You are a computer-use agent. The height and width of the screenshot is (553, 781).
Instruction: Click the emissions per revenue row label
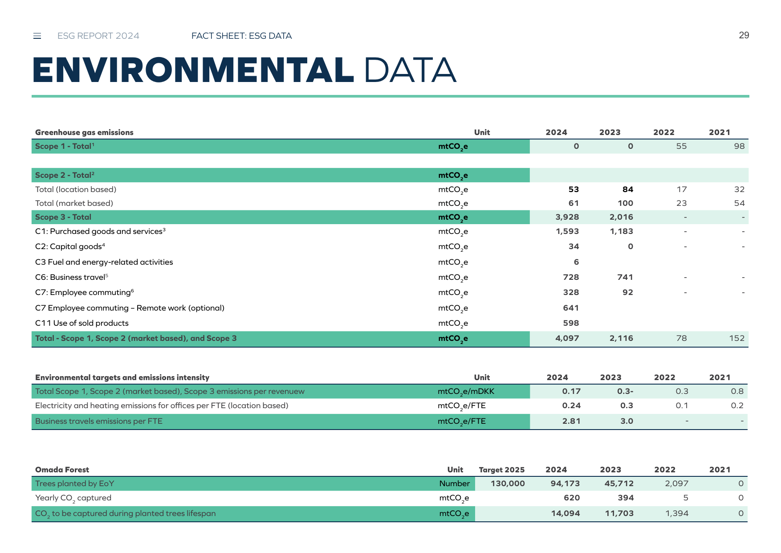pos(170,391)
